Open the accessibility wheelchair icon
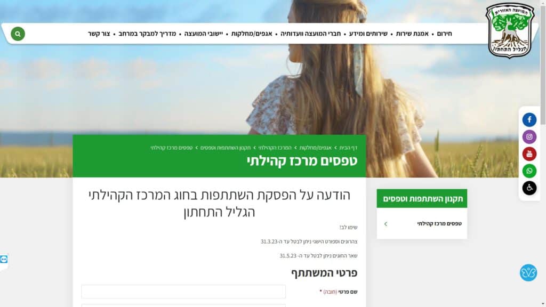The image size is (546, 307). [529, 188]
